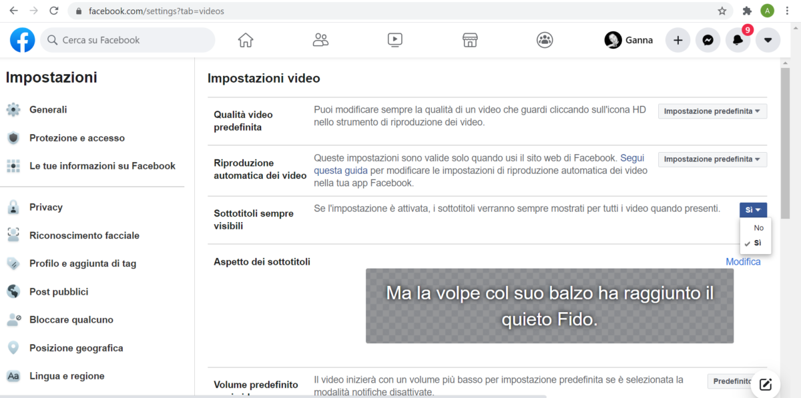The image size is (801, 398).
Task: Open the account menu down arrow
Action: pyautogui.click(x=768, y=40)
